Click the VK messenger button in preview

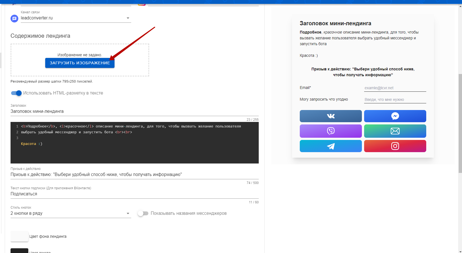331,116
